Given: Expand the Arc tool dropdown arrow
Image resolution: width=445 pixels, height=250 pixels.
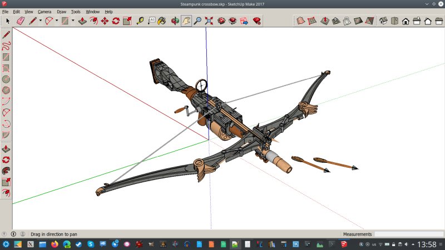Looking at the screenshot, I should click(57, 21).
